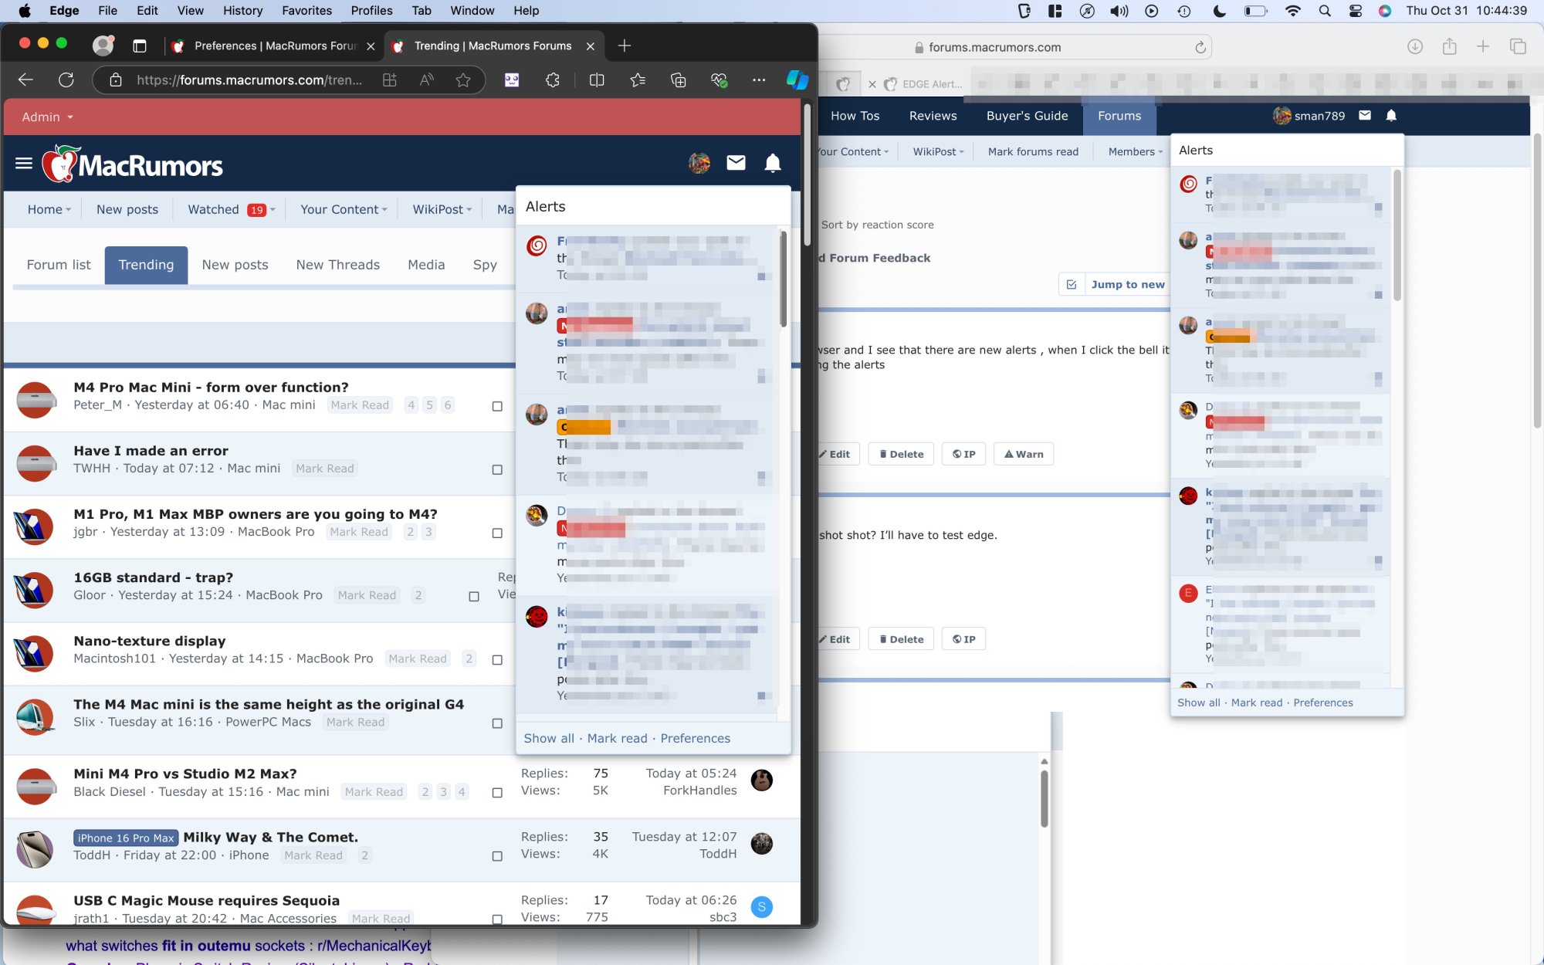This screenshot has width=1544, height=965.
Task: Switch to the Forum list tab
Action: click(x=59, y=265)
